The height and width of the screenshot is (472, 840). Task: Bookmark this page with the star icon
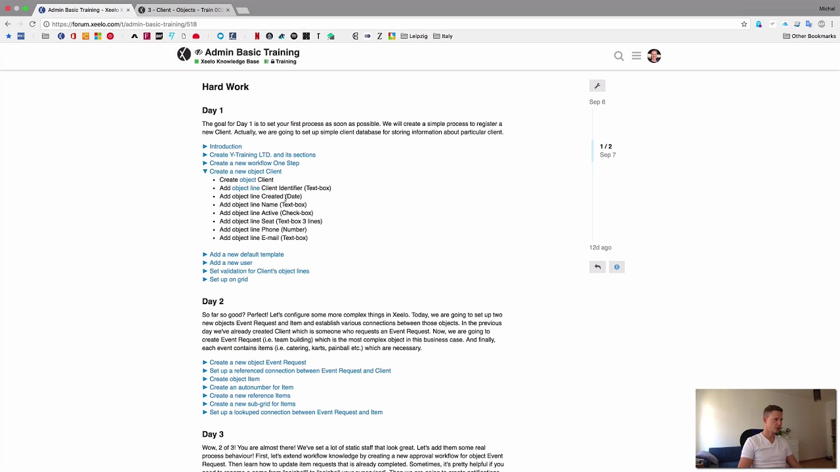(744, 24)
